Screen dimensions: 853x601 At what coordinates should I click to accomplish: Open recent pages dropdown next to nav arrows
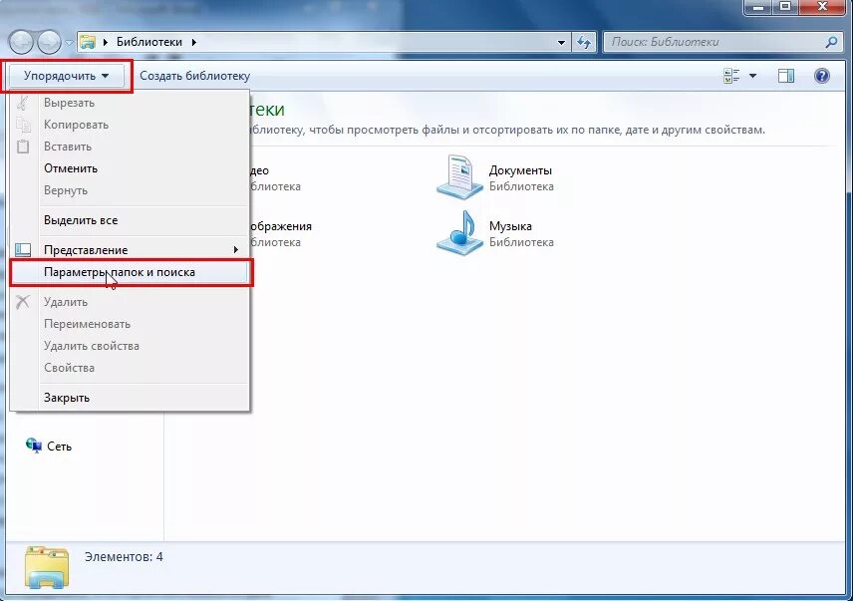69,43
